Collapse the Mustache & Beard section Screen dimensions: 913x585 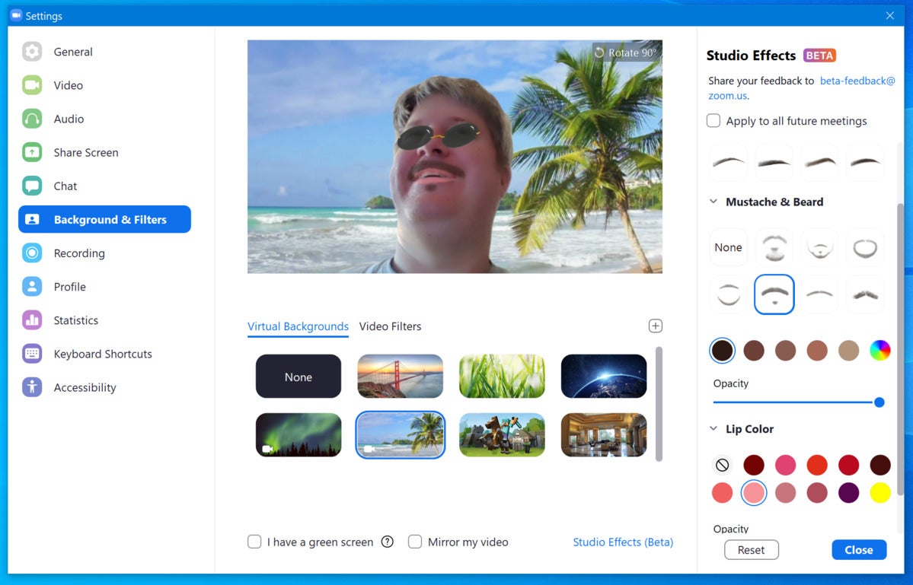[x=713, y=202]
